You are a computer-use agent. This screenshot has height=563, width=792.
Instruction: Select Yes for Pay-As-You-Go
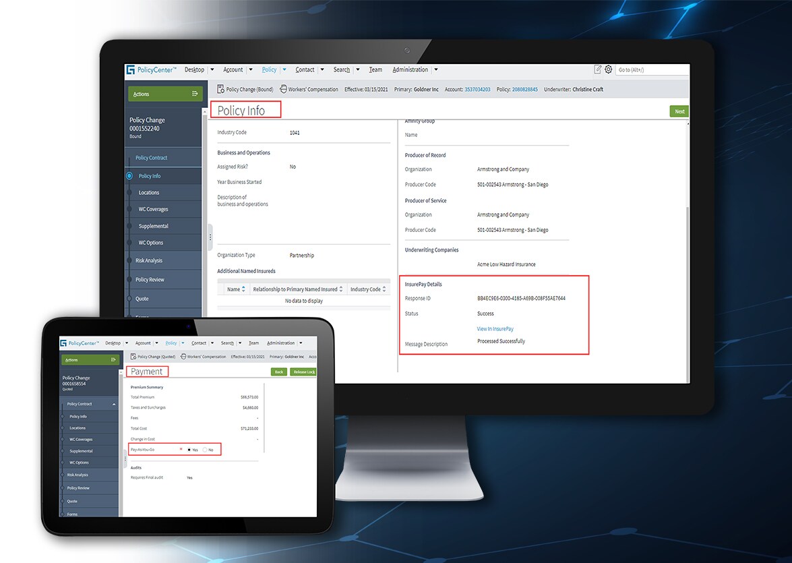coord(189,449)
